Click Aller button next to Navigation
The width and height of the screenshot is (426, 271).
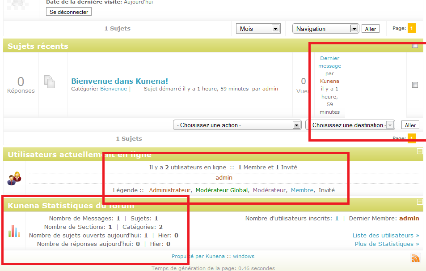(370, 29)
